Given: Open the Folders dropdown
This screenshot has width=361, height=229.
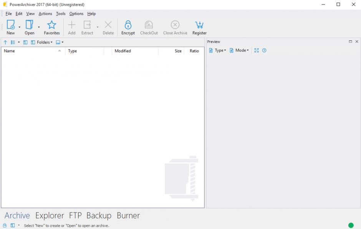Looking at the screenshot, I should tap(42, 42).
